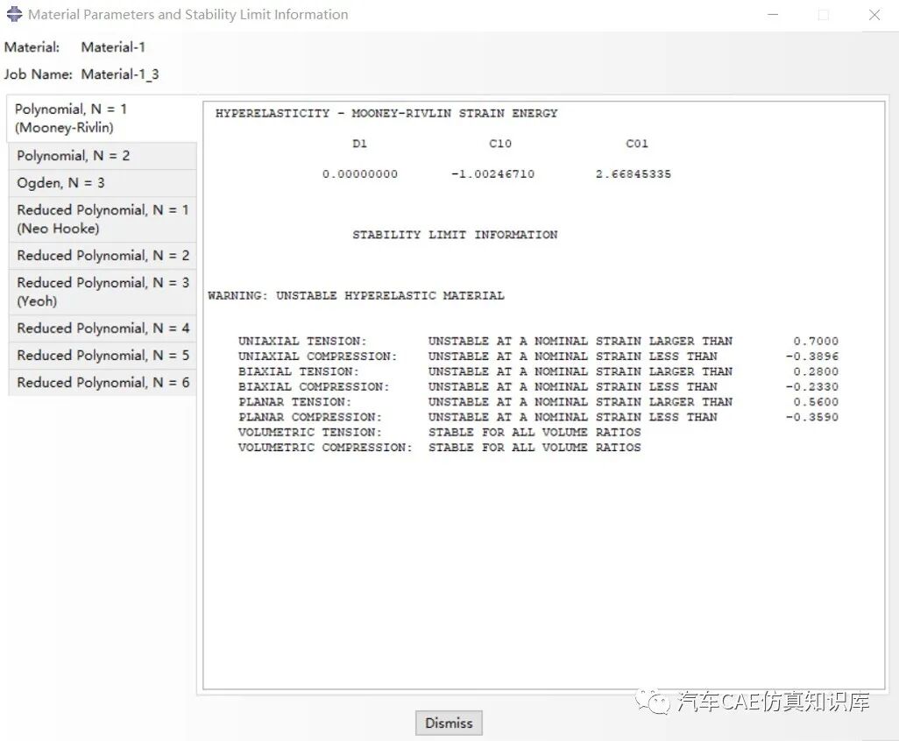Screen dimensions: 899x741
Task: Switch to Reduced Polynomial, N = 5
Action: click(x=96, y=355)
